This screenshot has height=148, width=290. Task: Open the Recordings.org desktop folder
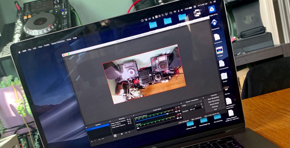tap(204, 120)
